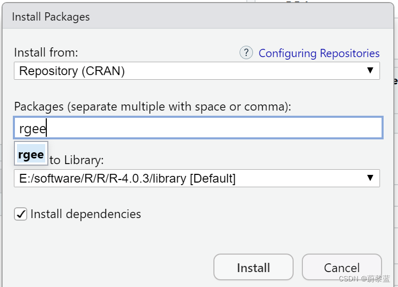
Task: Click the 'to Library:' label text
Action: click(77, 160)
